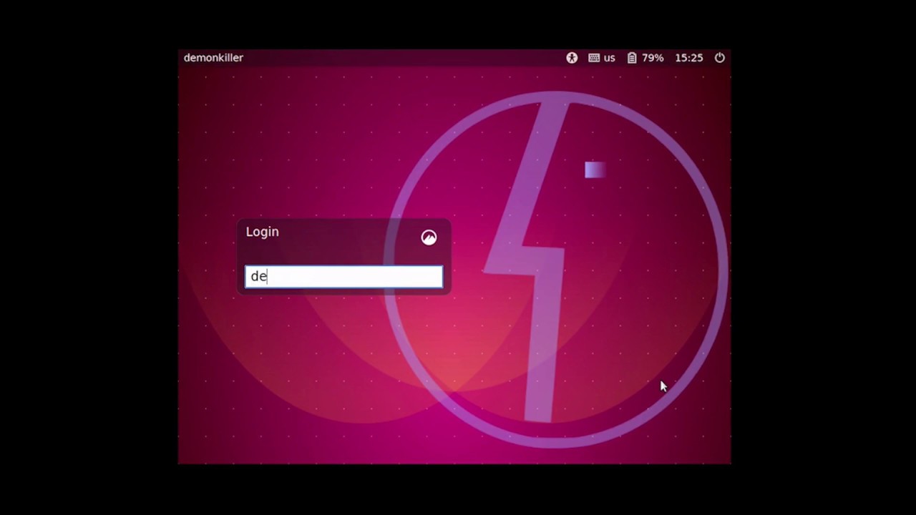
Task: Click the clock showing 15:25
Action: click(689, 58)
